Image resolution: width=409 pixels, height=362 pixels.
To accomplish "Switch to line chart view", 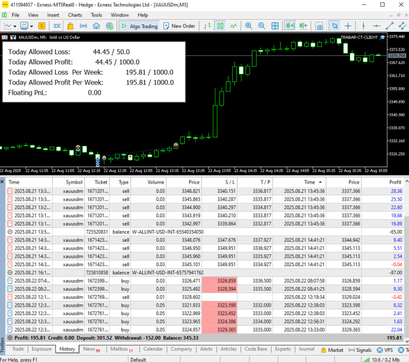I will (233, 26).
